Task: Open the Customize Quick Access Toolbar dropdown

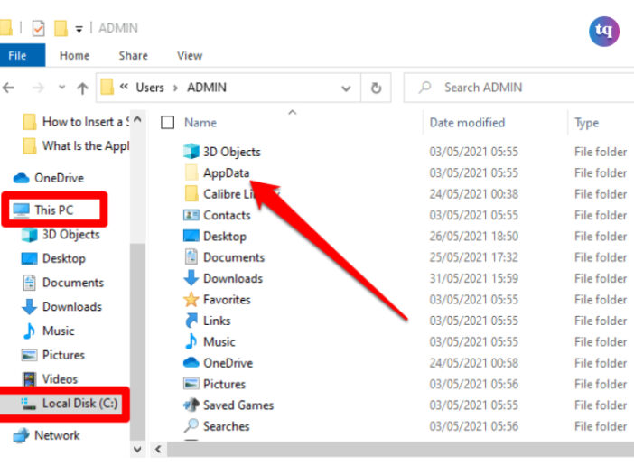Action: tap(79, 29)
